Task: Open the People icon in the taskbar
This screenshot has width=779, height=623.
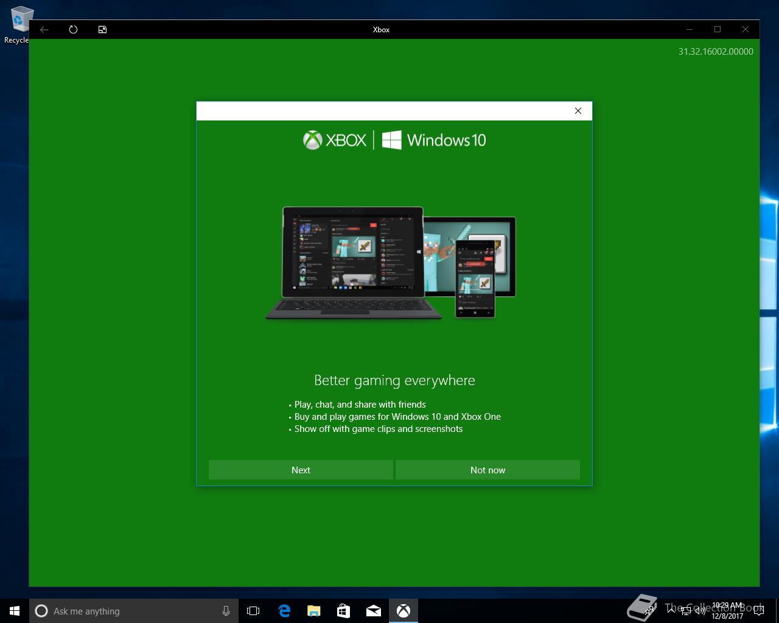Action: pyautogui.click(x=650, y=610)
